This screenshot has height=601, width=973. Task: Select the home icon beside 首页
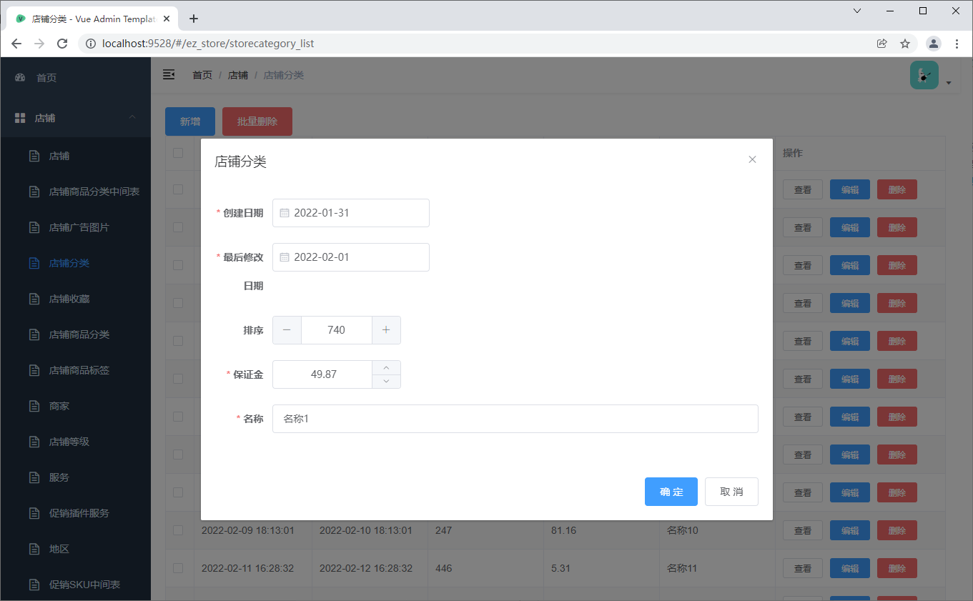pos(20,79)
